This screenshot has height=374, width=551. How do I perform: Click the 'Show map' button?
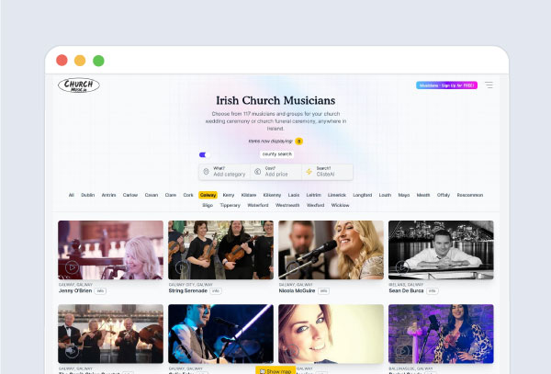pos(275,370)
